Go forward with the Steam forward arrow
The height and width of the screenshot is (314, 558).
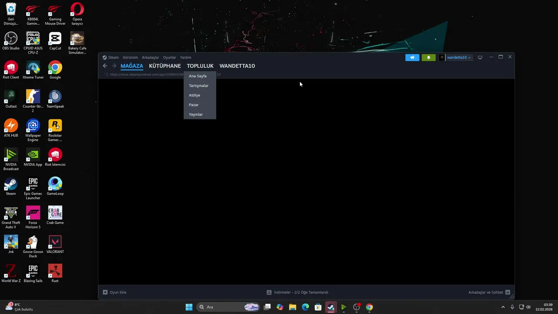point(114,66)
